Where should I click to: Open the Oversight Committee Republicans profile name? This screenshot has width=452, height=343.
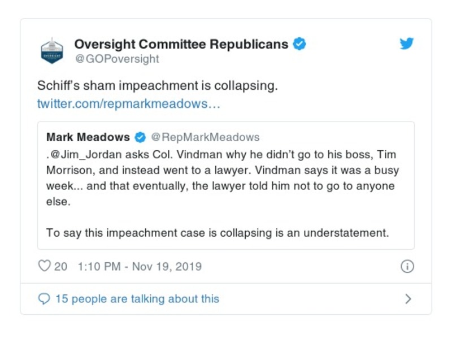point(181,44)
